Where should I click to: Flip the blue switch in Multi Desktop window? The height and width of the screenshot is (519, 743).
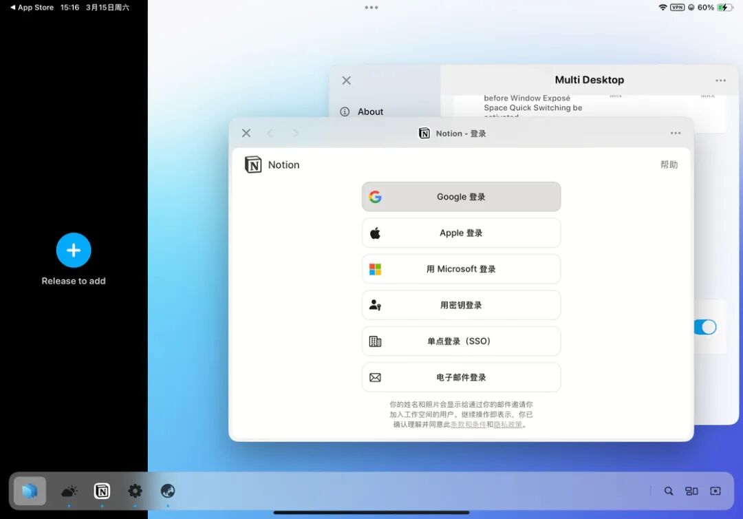click(705, 327)
